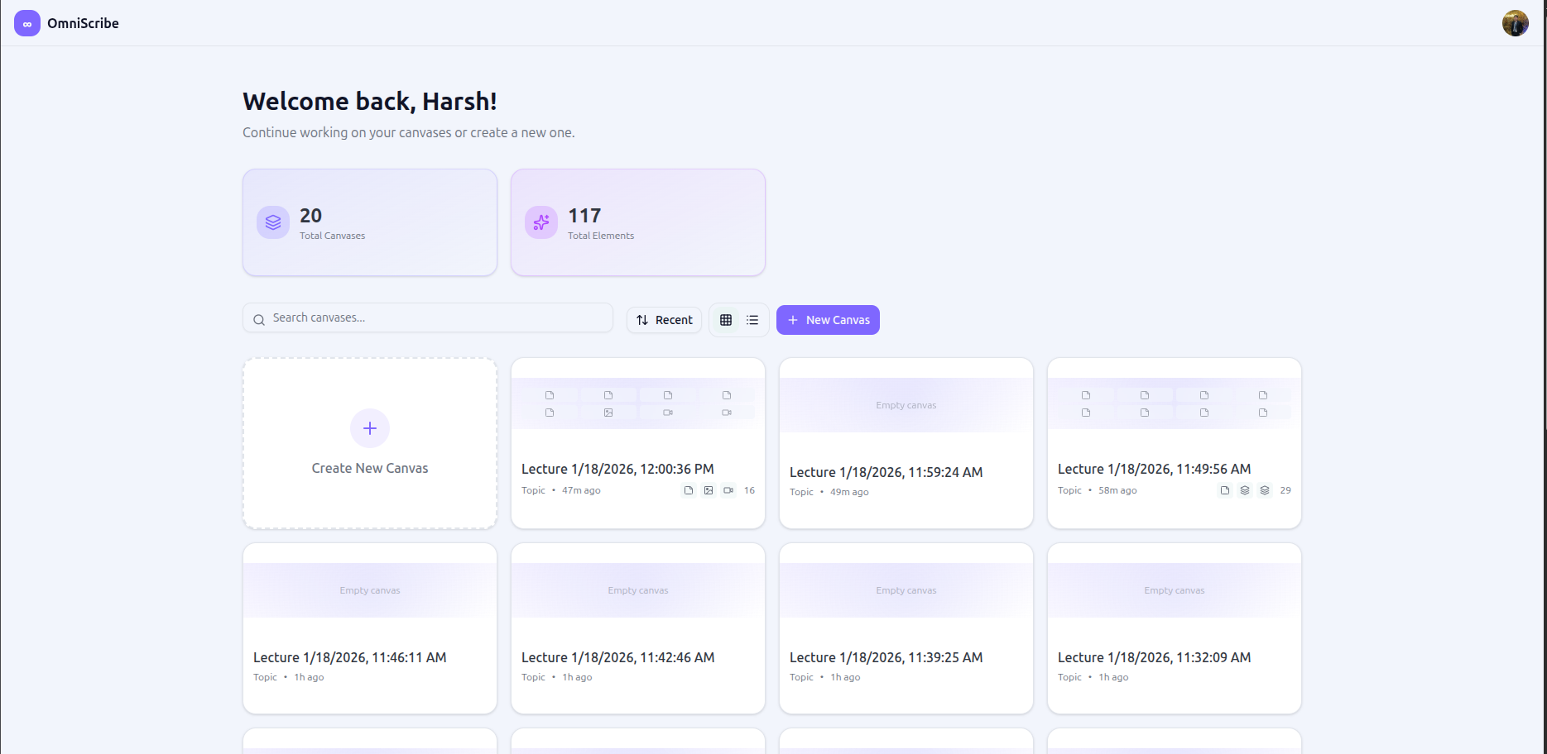
Task: Click the document badge next to 47m ago card's count
Action: 689,490
